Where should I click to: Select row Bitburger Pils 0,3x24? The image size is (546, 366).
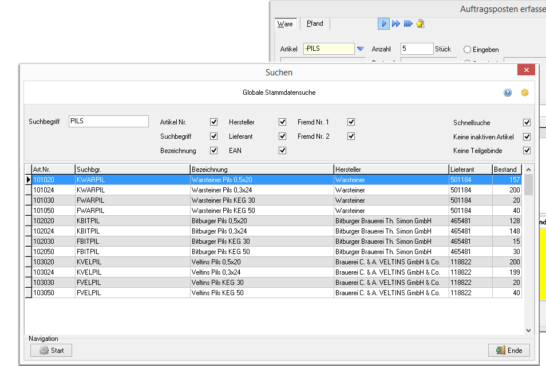click(277, 231)
